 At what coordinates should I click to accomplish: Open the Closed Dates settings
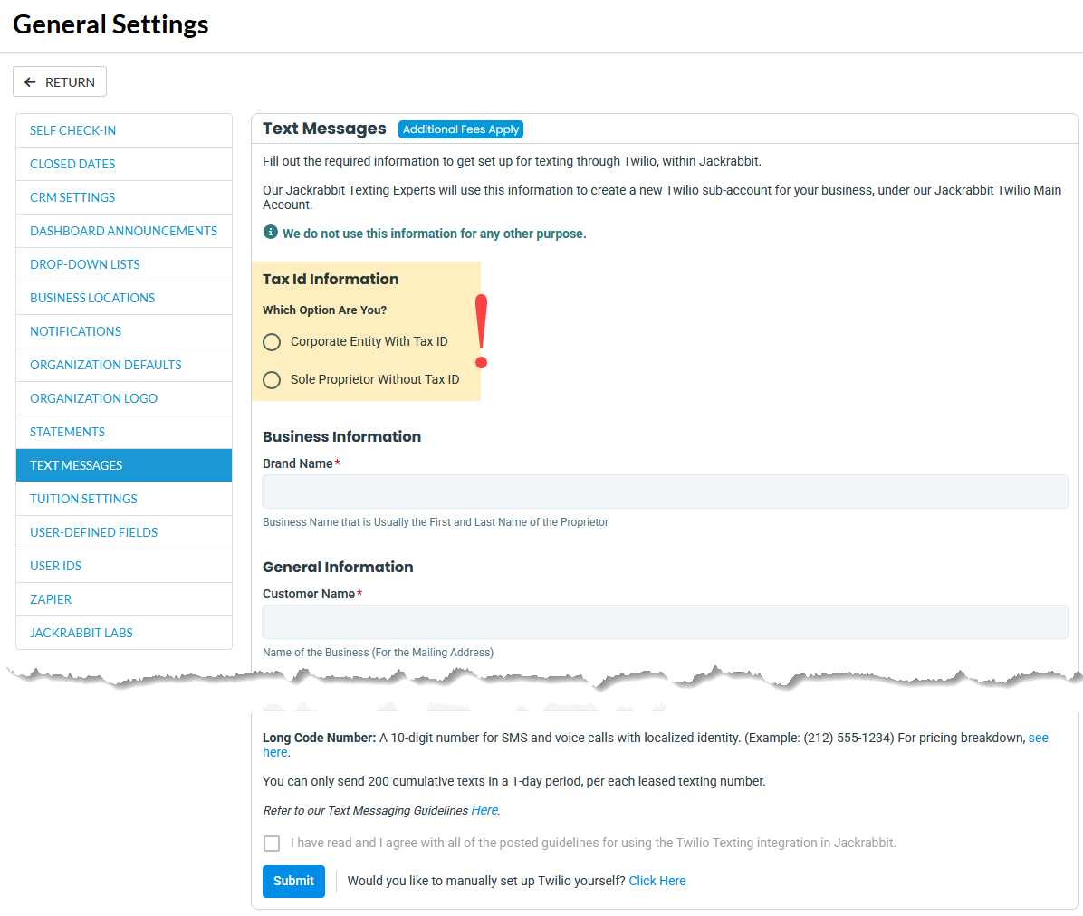(x=72, y=163)
